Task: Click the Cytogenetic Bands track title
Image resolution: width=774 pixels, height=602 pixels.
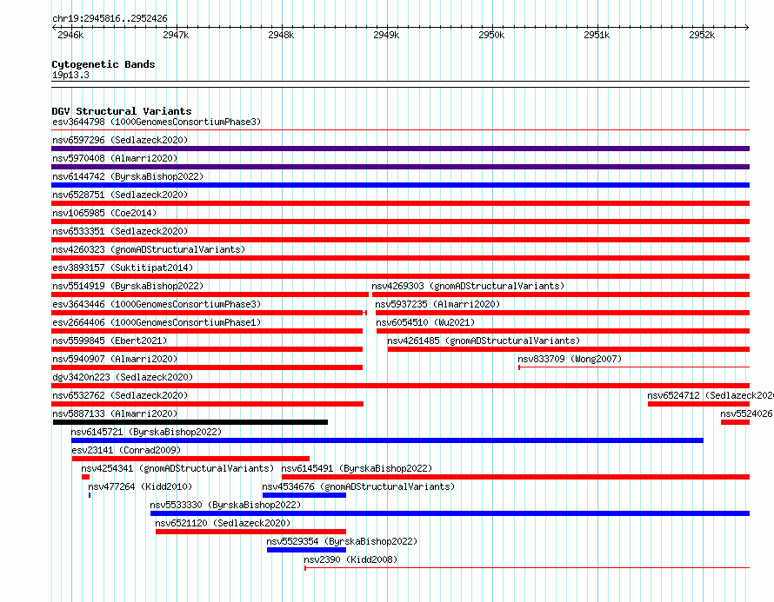Action: point(103,64)
